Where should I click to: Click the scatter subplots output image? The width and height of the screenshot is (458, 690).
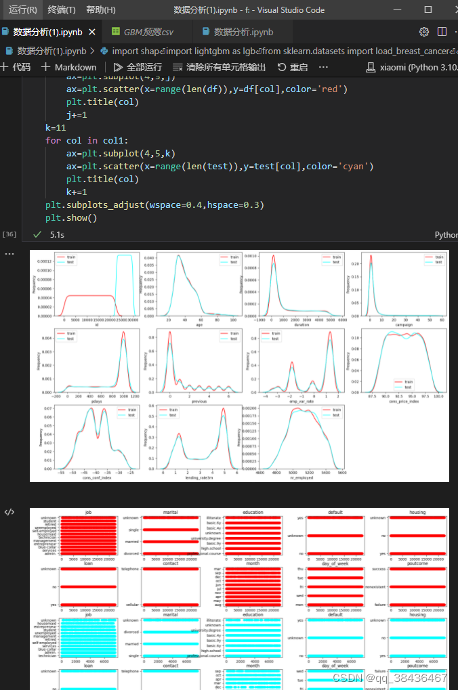click(240, 599)
